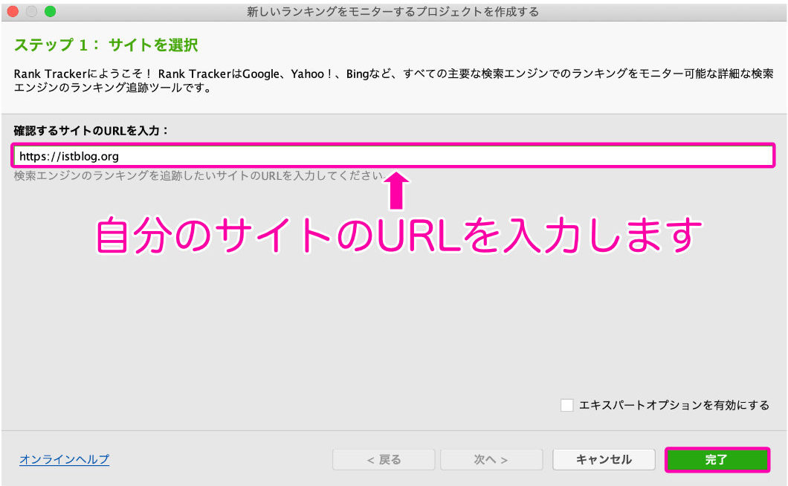Enable the エキスパートオプションを有効にする checkbox
Image resolution: width=788 pixels, height=486 pixels.
tap(567, 405)
